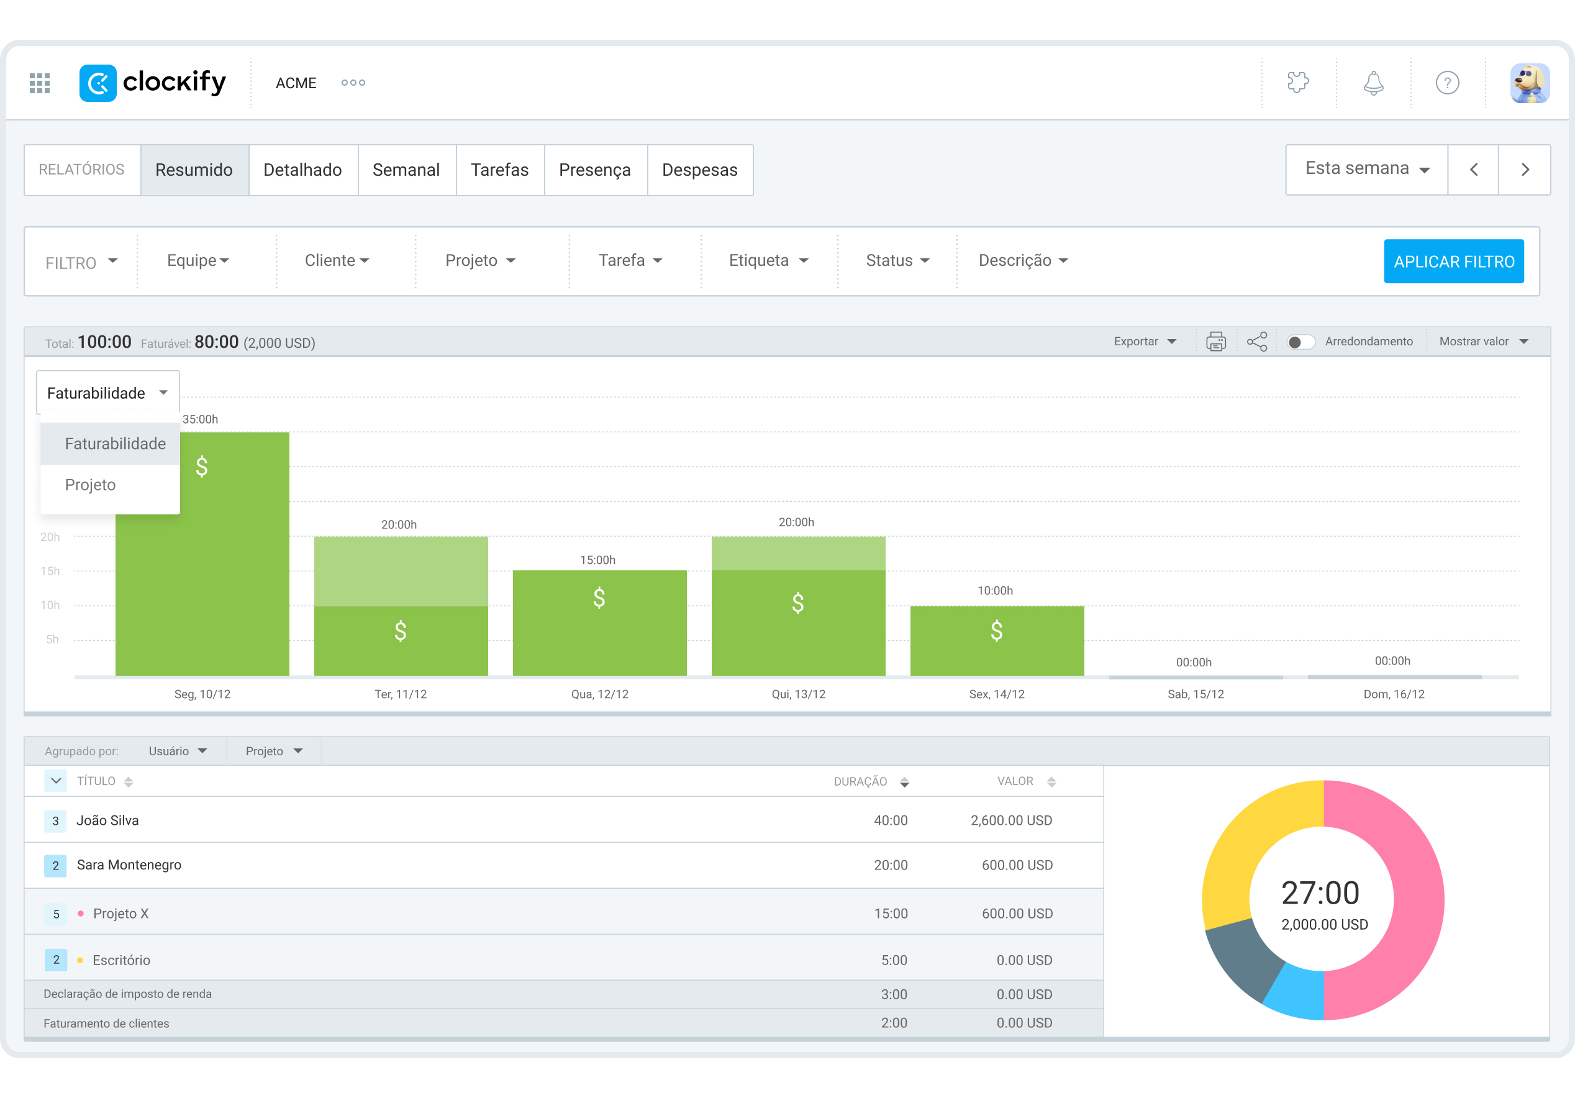The height and width of the screenshot is (1098, 1575).
Task: Open the integrations puzzle piece icon
Action: coord(1297,83)
